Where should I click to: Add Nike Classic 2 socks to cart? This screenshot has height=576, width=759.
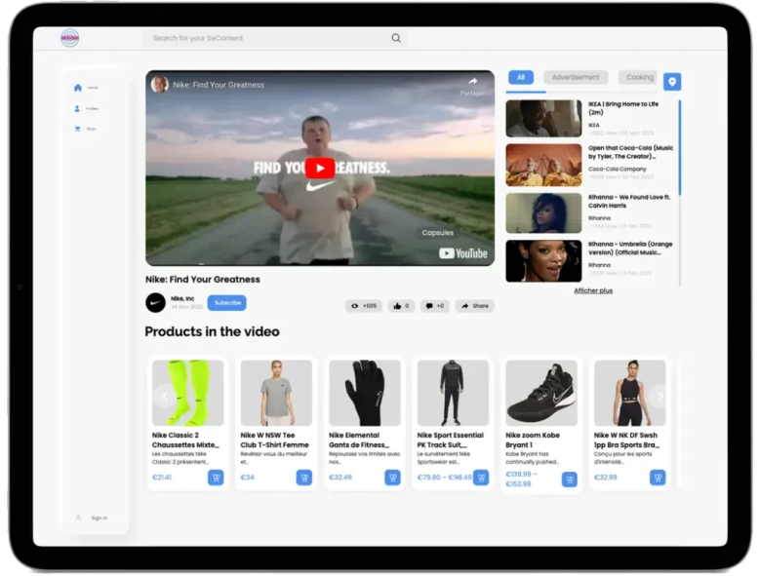click(x=216, y=478)
